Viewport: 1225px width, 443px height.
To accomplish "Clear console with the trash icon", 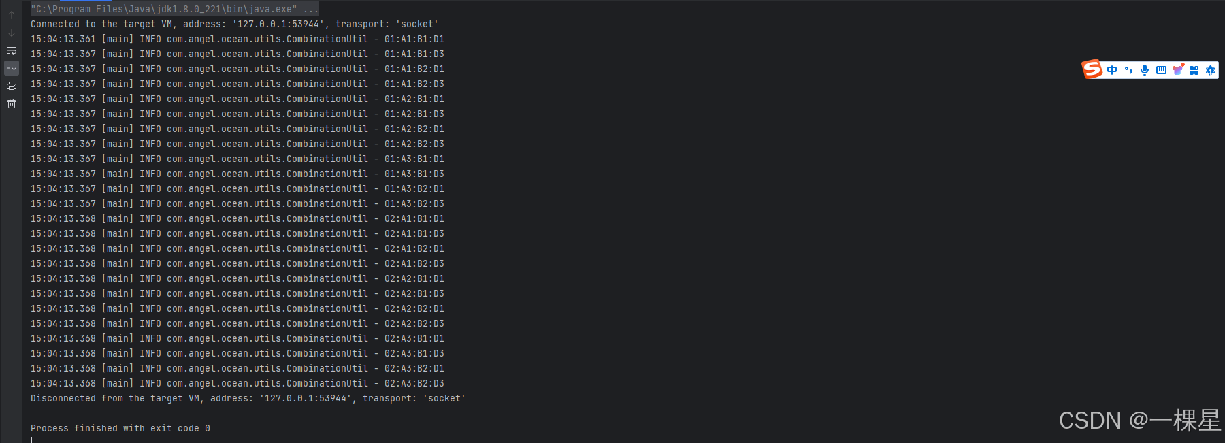I will pos(12,103).
